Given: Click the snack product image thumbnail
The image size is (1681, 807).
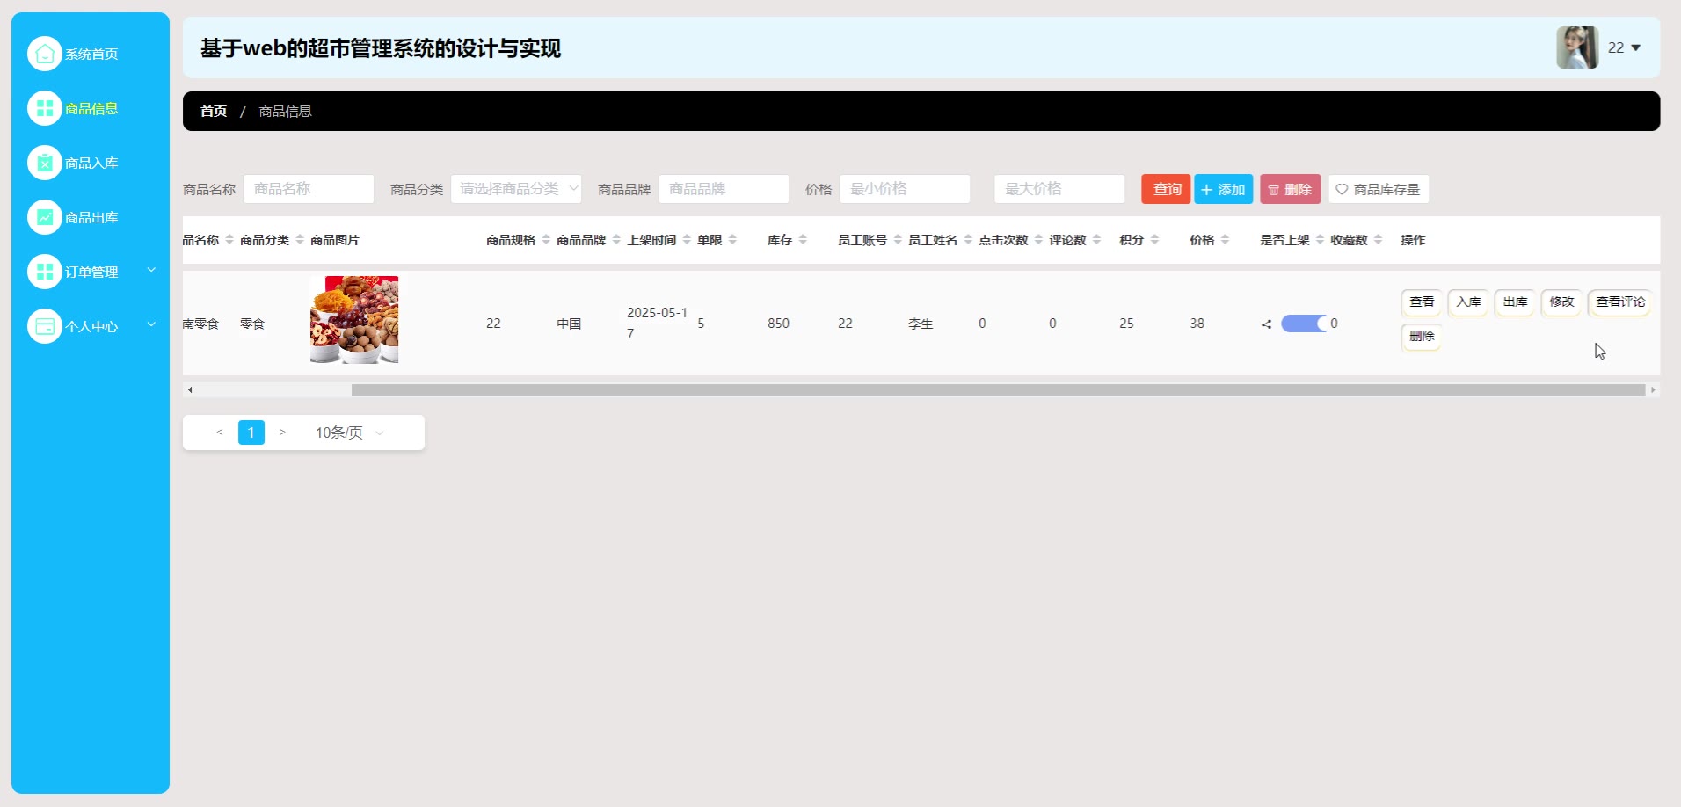Looking at the screenshot, I should click(x=354, y=320).
